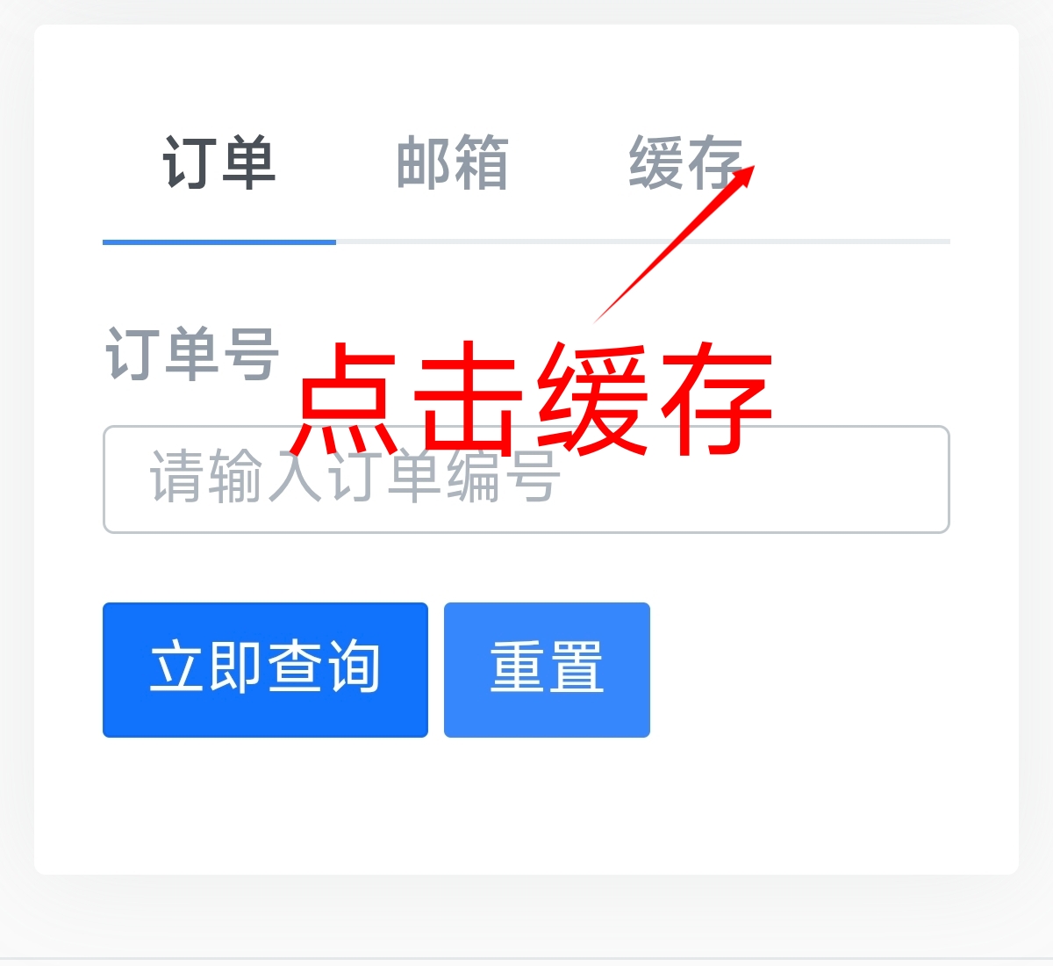
Task: Switch to the 缓存 tab
Action: pyautogui.click(x=685, y=163)
